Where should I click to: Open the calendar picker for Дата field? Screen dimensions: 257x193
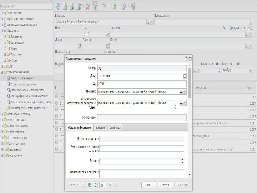click(185, 76)
